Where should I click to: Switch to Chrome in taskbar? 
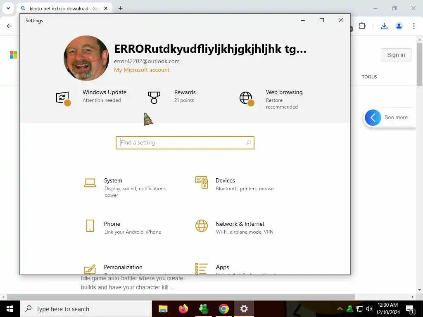click(x=223, y=309)
